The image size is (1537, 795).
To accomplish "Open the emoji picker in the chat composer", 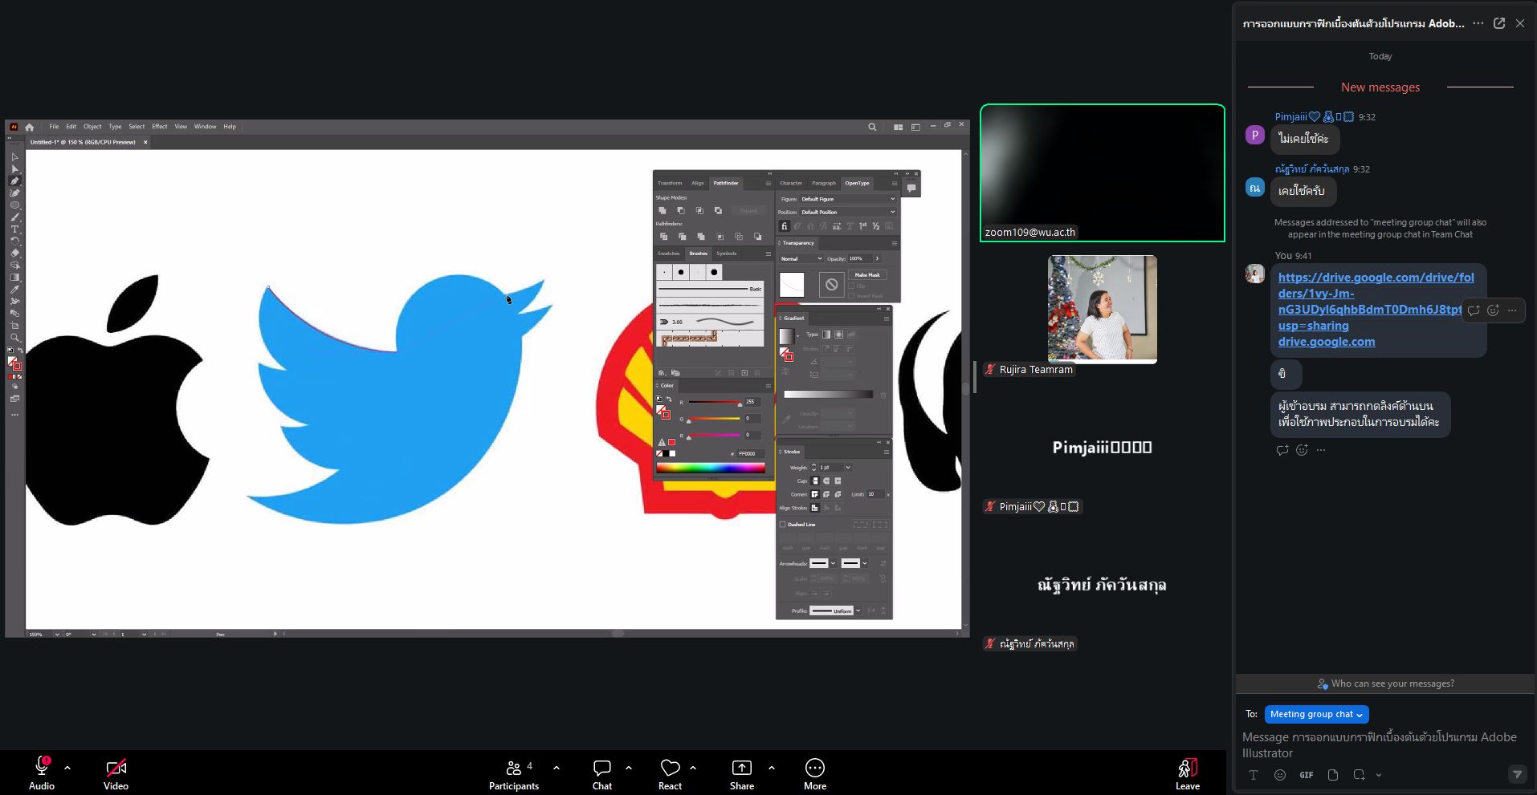I will pyautogui.click(x=1280, y=775).
